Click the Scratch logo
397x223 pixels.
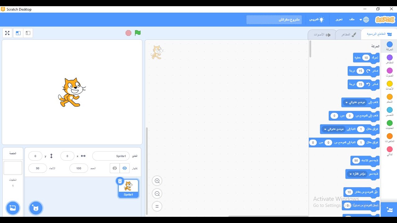tap(385, 20)
